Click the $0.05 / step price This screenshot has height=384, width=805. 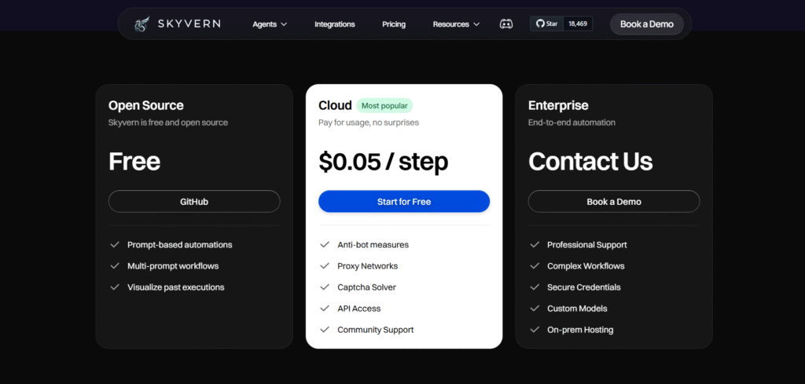click(384, 162)
